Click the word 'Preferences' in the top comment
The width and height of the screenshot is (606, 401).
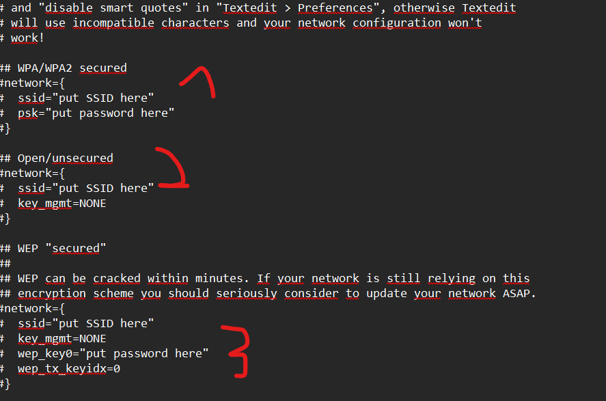pos(335,8)
